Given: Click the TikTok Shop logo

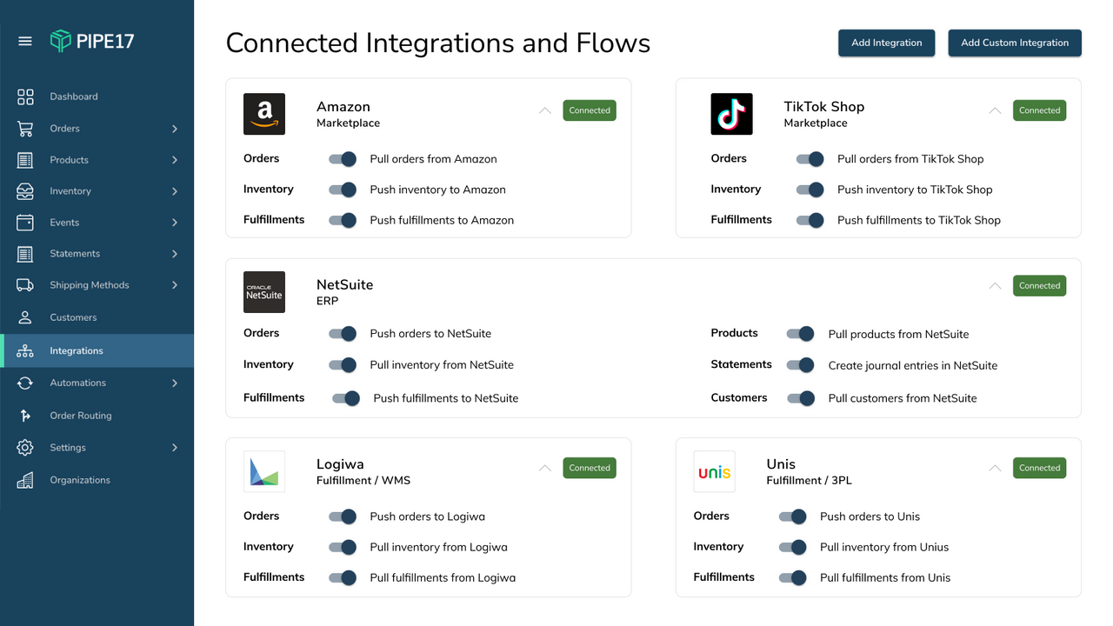Looking at the screenshot, I should click(x=732, y=114).
